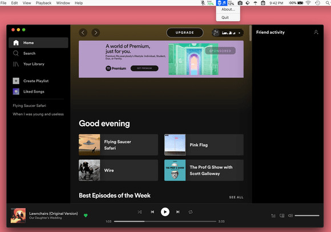Open the File menu
Viewport: 331px width, 232px height.
3,3
